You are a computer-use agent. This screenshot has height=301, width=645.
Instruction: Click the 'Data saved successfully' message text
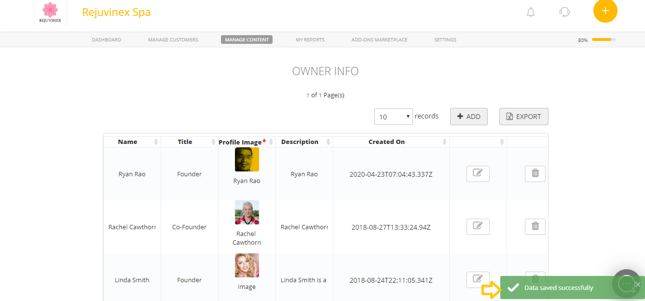pos(559,288)
